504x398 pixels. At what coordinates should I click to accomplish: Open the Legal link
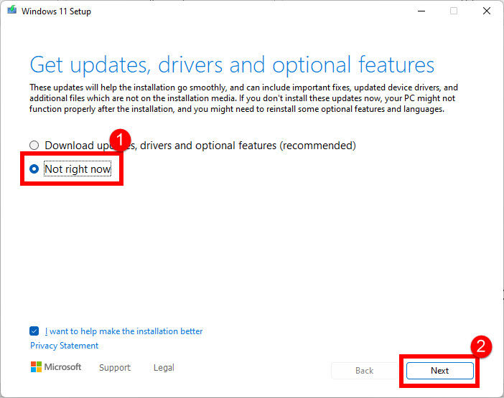point(164,367)
